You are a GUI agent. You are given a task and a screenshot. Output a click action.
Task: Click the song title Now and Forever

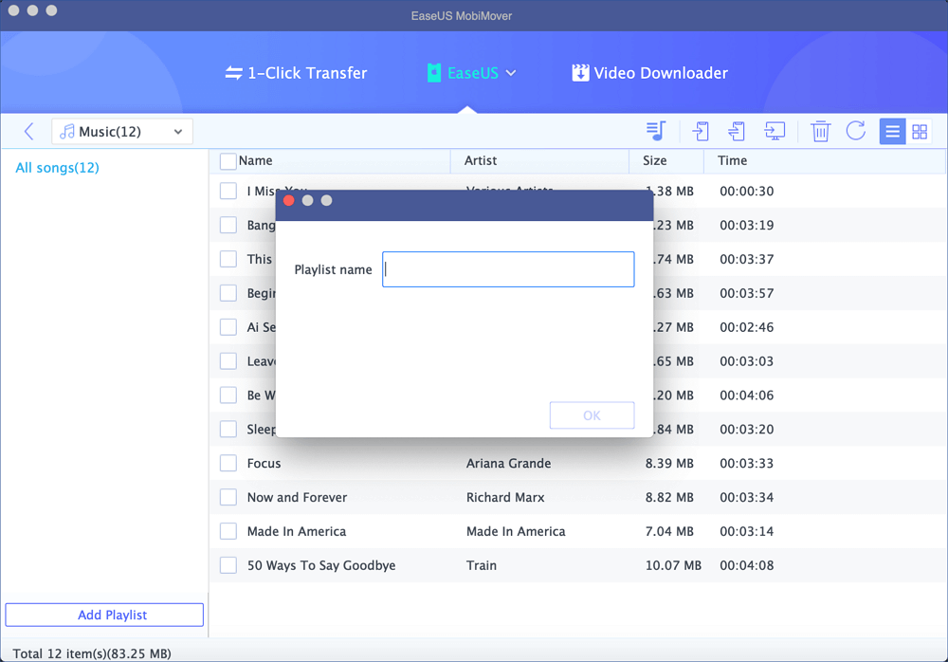coord(298,497)
